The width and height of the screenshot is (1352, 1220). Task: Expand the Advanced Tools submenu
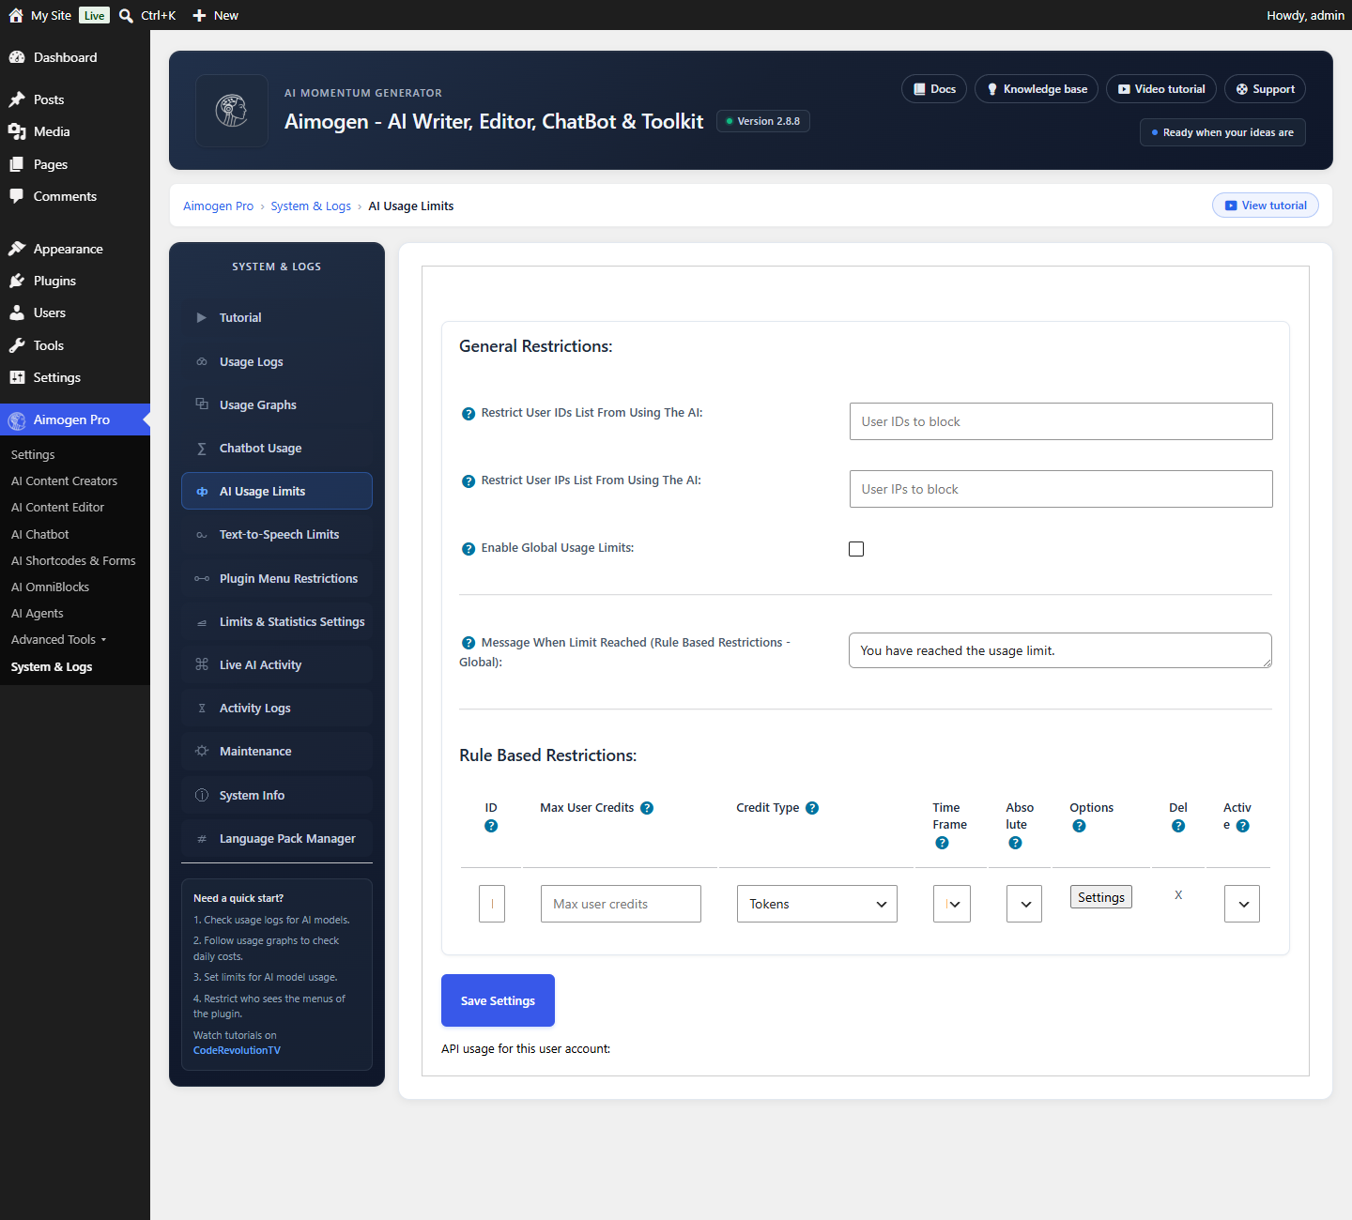pyautogui.click(x=58, y=640)
